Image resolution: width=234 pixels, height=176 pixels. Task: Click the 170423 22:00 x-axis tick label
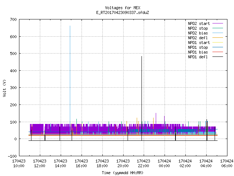(x=143, y=164)
